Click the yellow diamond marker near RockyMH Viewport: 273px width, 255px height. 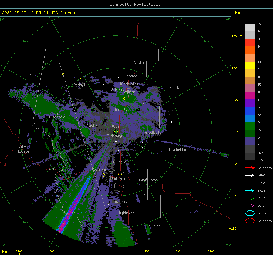[81, 79]
